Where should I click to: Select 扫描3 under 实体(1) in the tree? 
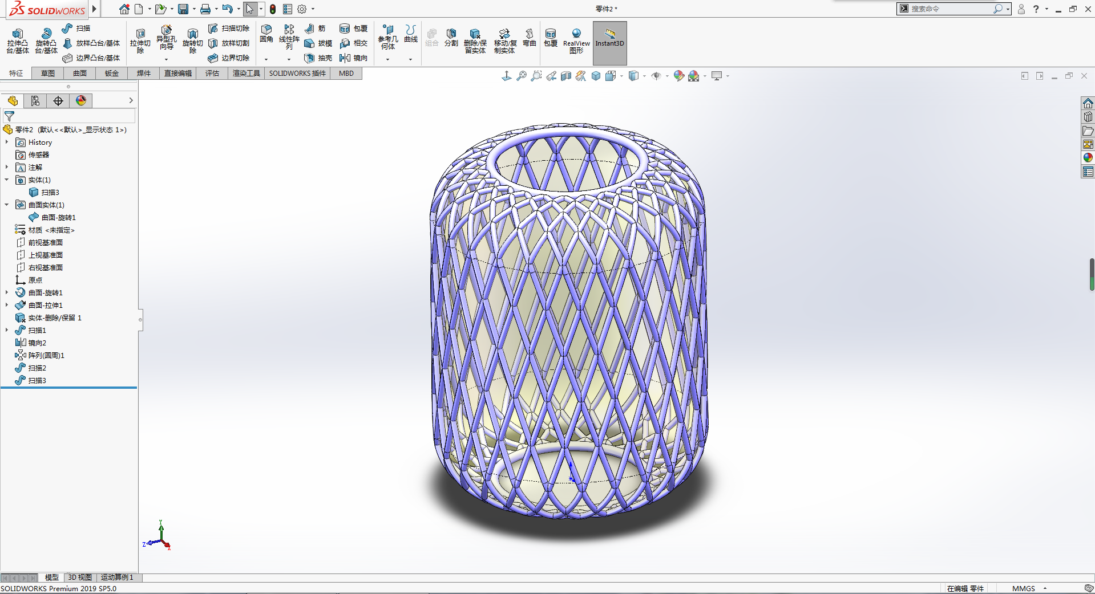pos(44,192)
